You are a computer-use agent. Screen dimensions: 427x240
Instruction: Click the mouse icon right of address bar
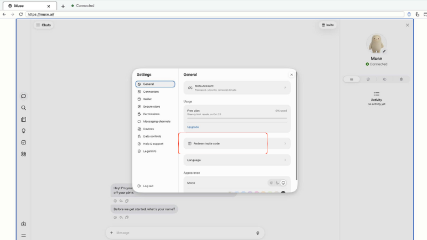[409, 14]
